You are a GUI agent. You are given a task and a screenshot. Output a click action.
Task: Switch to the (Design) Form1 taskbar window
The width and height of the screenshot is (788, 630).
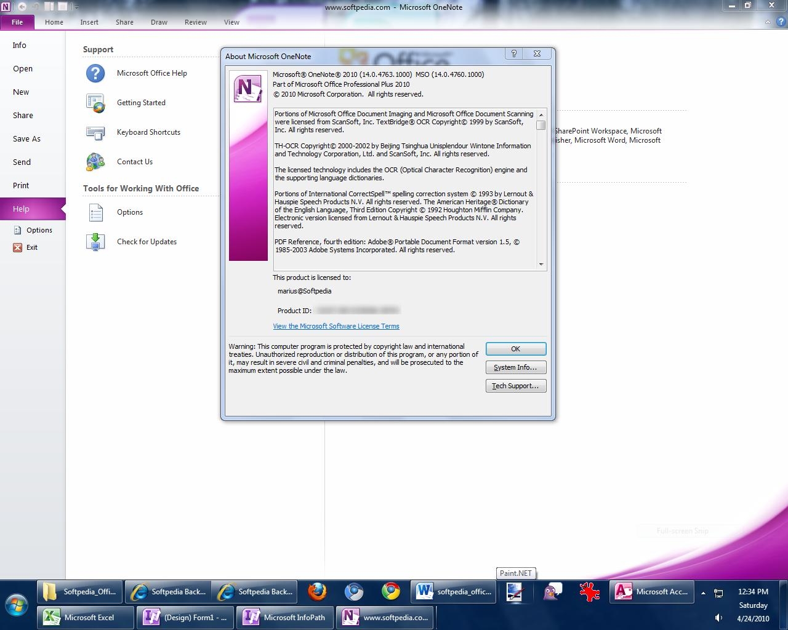point(185,617)
